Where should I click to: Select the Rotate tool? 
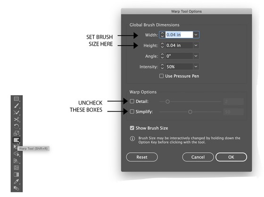pos(16,126)
